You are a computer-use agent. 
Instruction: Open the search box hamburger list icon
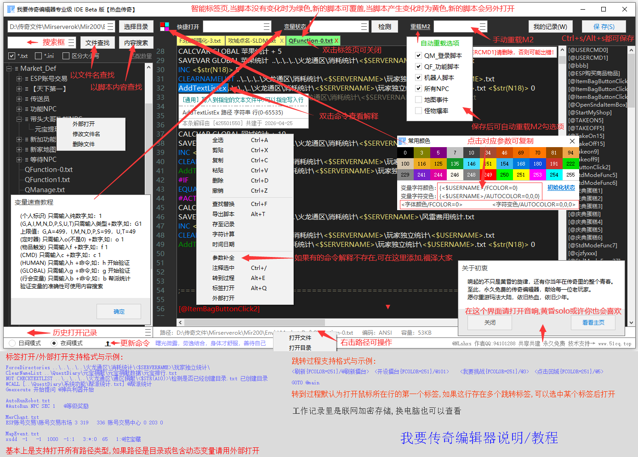pyautogui.click(x=71, y=42)
